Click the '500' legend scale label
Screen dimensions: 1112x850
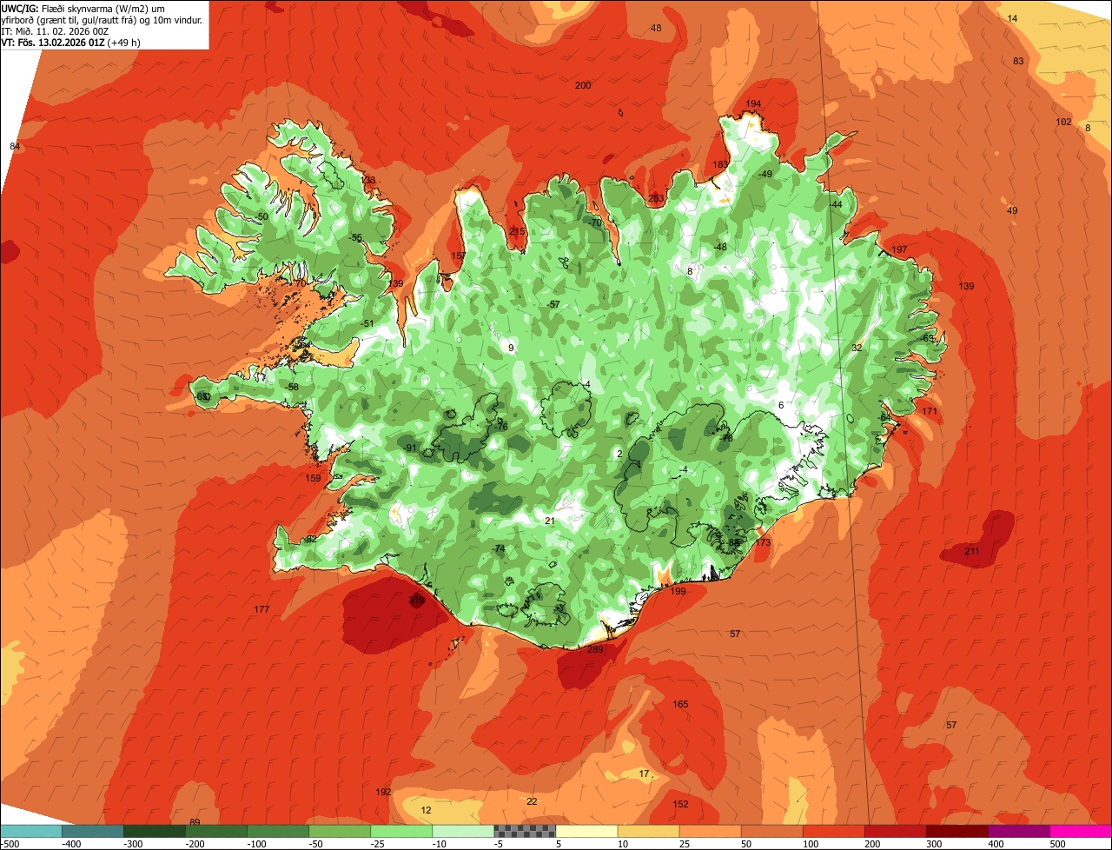1057,843
